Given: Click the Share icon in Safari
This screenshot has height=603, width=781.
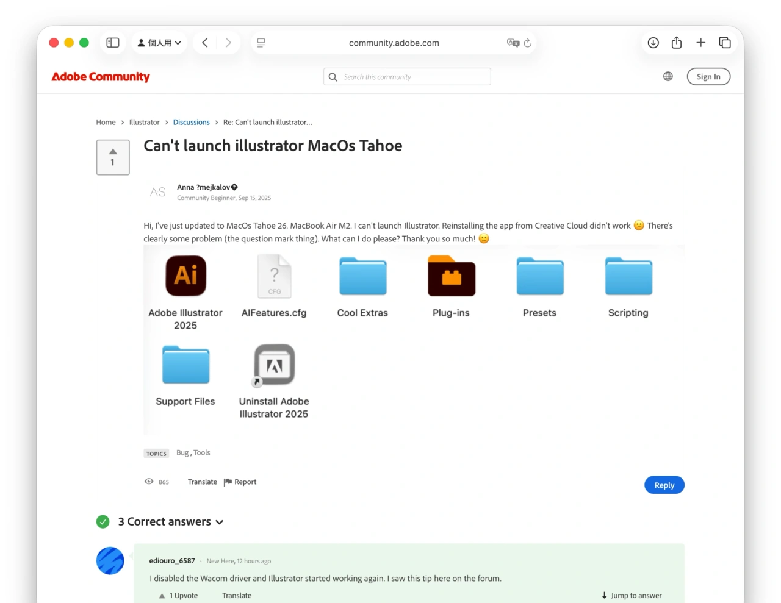Looking at the screenshot, I should point(677,43).
